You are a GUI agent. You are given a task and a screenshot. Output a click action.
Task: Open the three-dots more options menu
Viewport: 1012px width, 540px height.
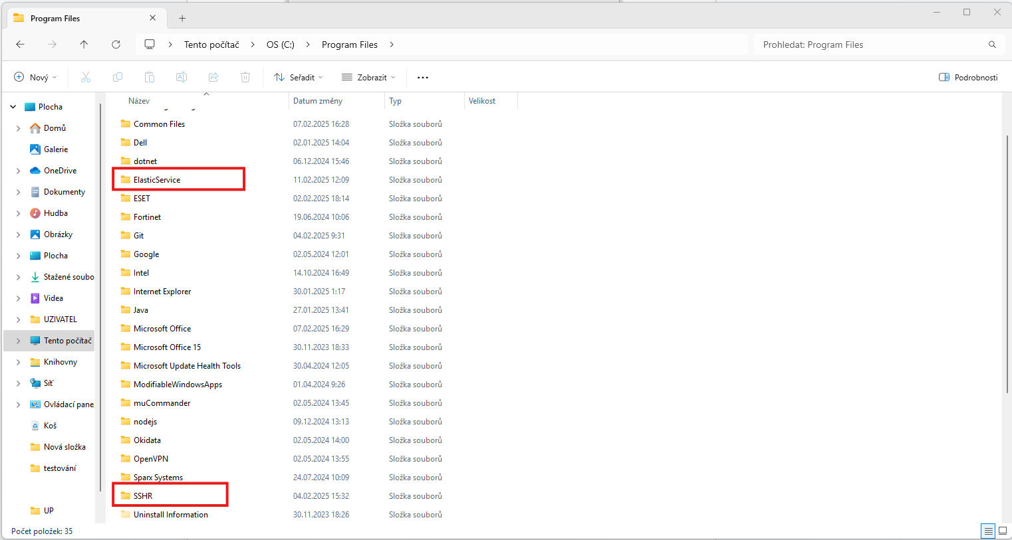click(423, 77)
